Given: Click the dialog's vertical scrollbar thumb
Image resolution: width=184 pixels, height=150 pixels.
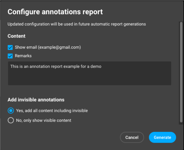Looking at the screenshot, I should [x=181, y=71].
